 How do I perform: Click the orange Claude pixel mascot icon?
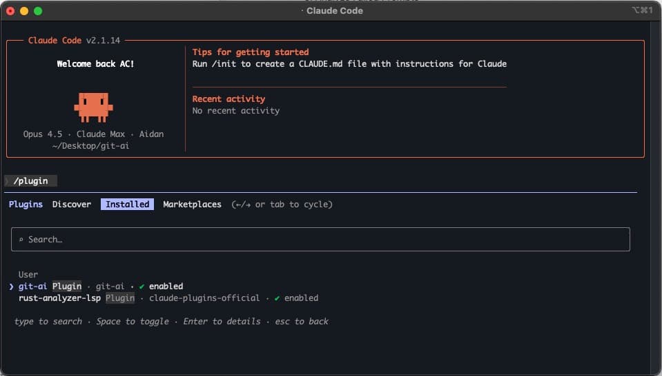[x=93, y=107]
